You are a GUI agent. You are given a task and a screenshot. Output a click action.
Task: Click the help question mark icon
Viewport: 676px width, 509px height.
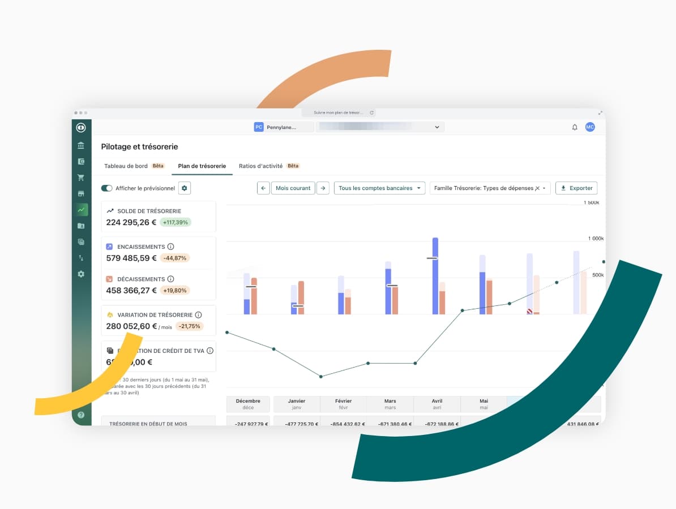pyautogui.click(x=81, y=415)
